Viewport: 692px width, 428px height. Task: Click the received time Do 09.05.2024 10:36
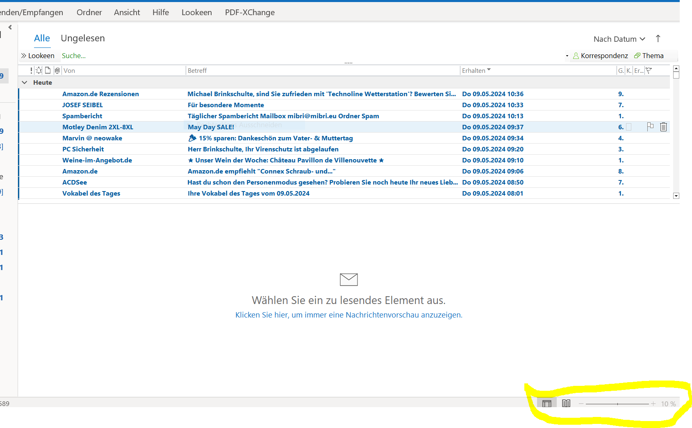tap(492, 94)
